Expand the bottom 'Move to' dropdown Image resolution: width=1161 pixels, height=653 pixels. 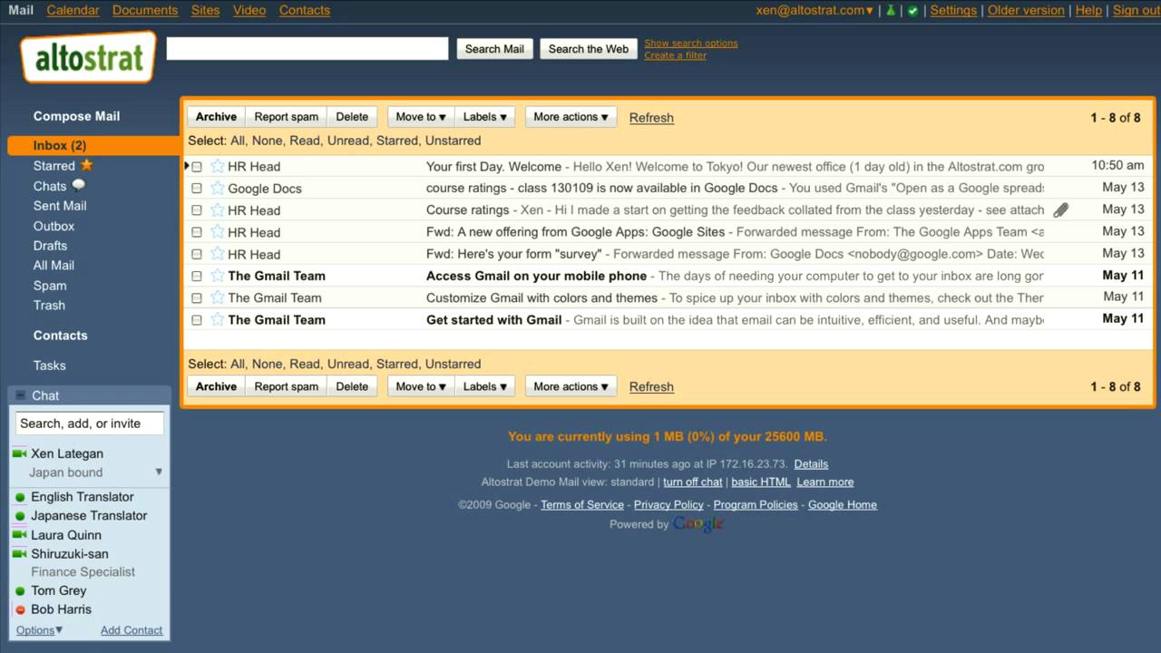421,386
